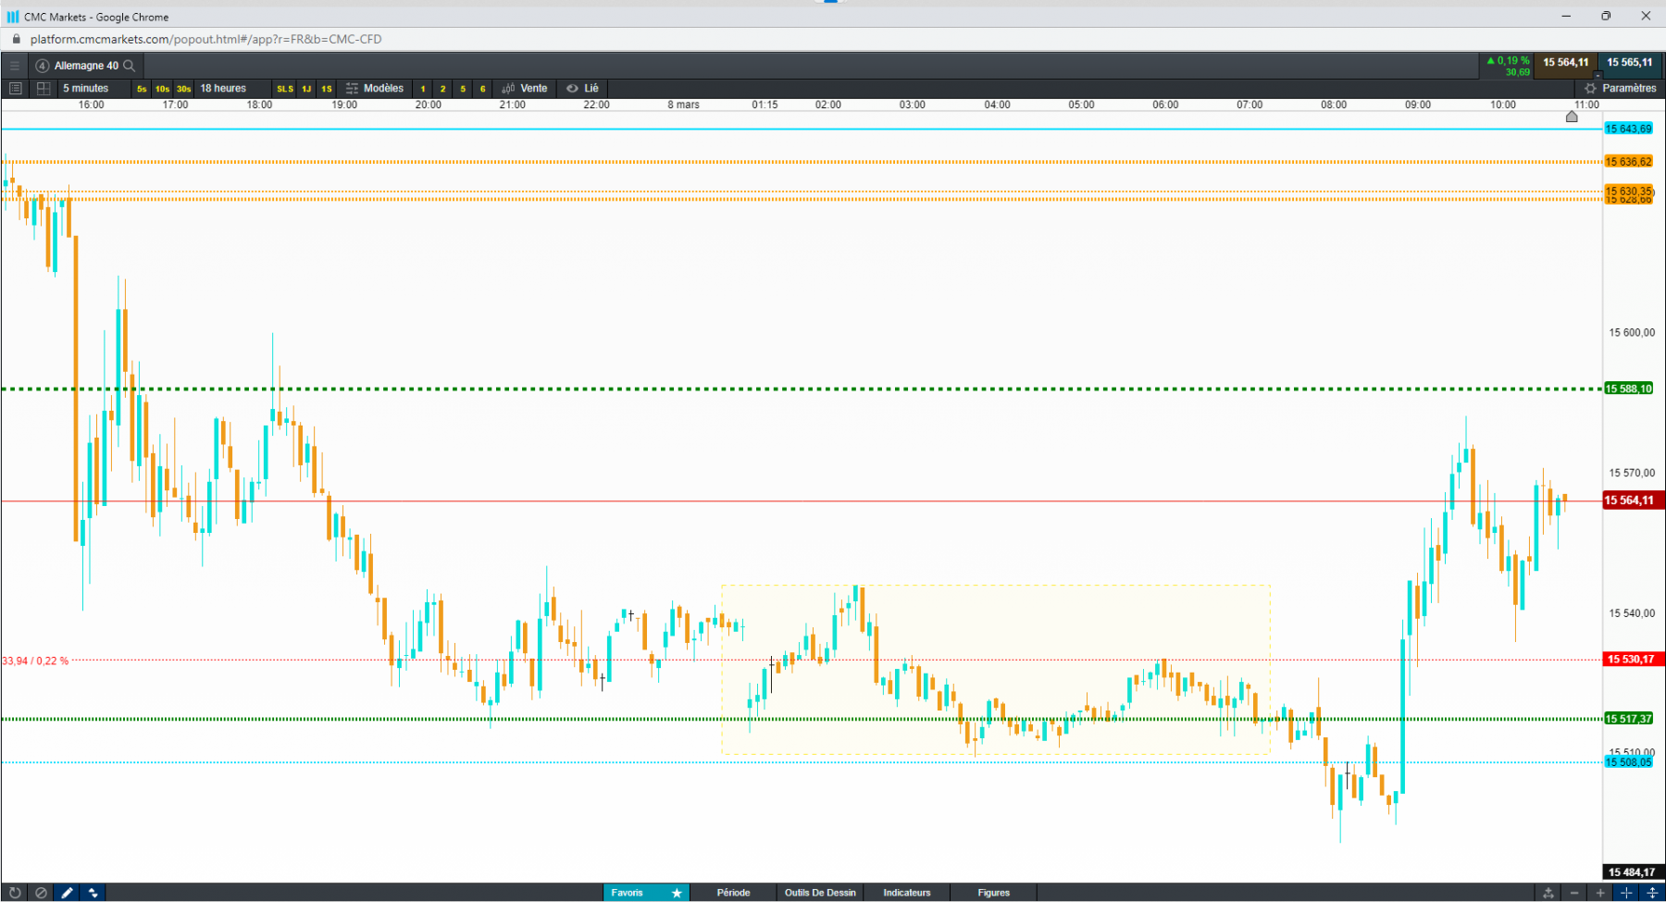Select the 10s quick interval
The width and height of the screenshot is (1666, 902).
(162, 89)
